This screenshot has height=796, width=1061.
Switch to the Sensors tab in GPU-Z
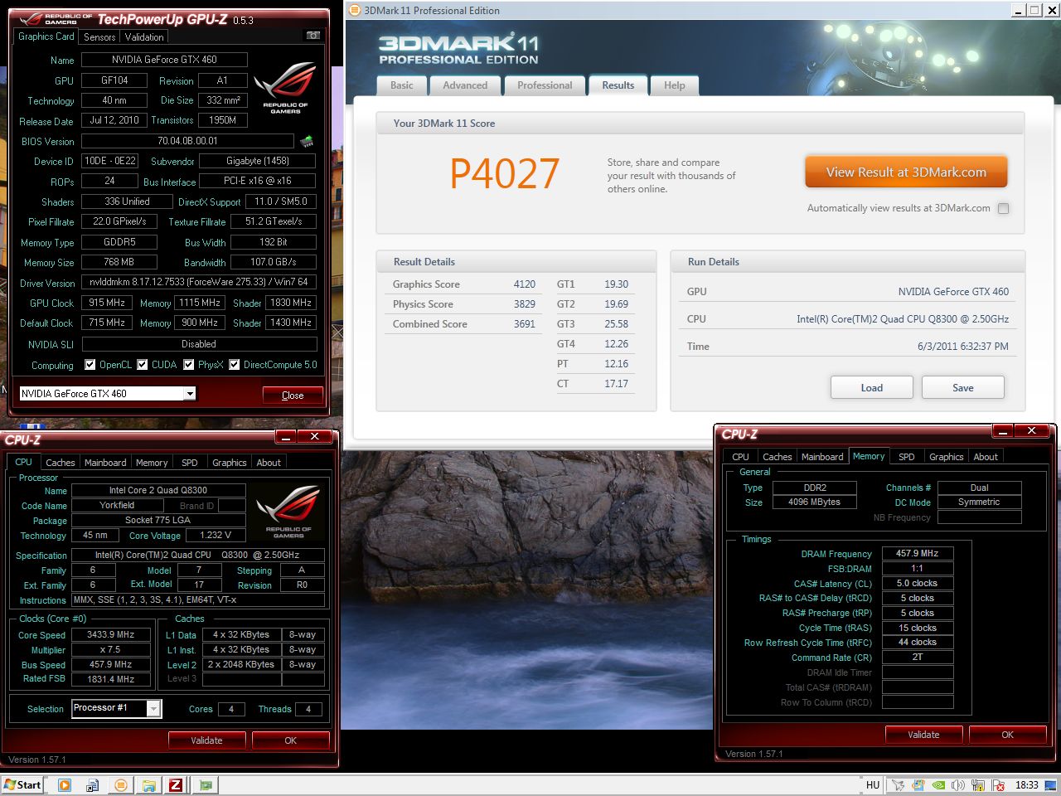click(99, 37)
